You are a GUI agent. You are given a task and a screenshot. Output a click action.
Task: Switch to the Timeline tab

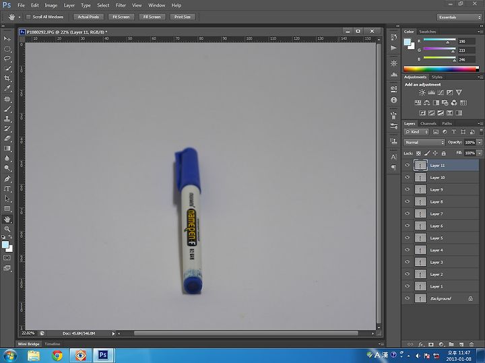tap(53, 344)
